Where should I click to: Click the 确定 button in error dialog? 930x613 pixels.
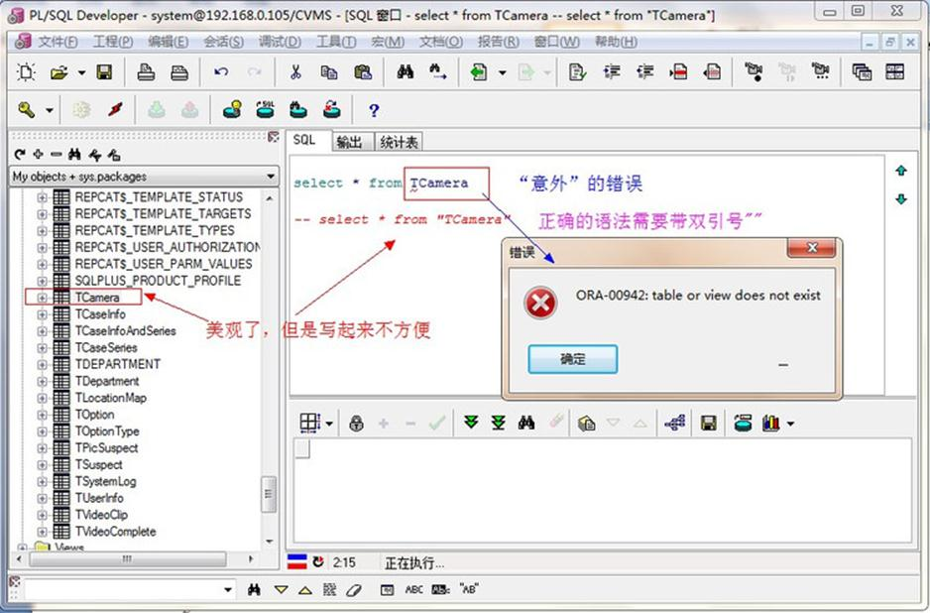click(573, 361)
